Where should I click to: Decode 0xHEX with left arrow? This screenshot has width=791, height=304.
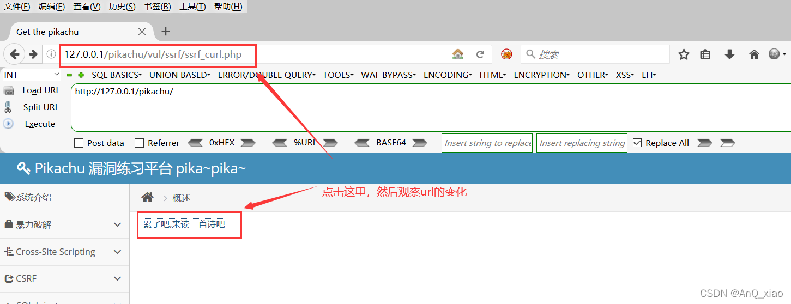coord(195,143)
